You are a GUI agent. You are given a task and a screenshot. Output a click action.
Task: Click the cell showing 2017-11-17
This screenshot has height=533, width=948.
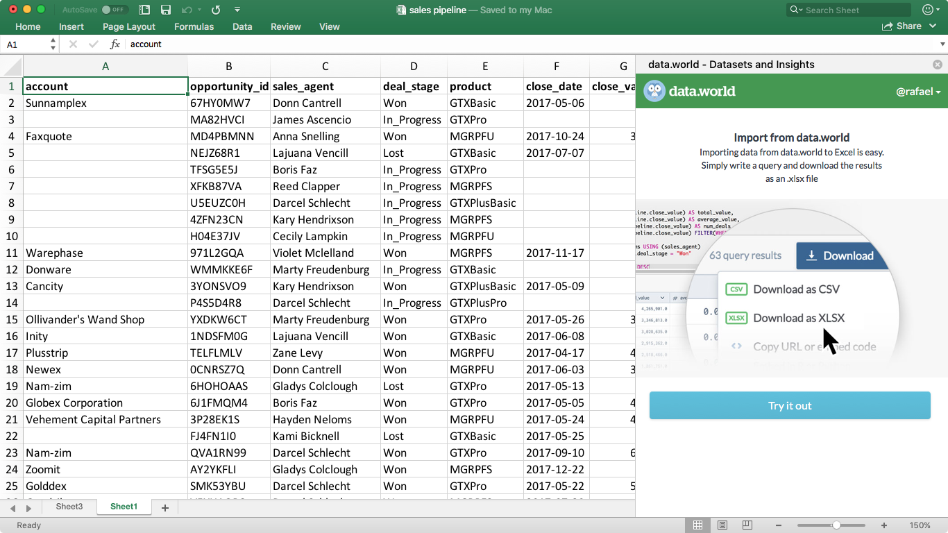point(557,253)
